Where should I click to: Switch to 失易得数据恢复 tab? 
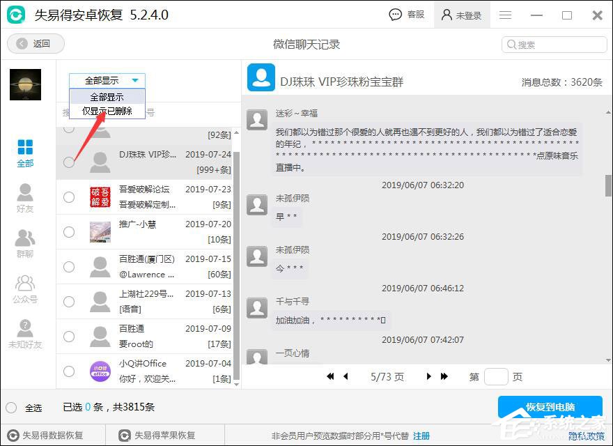47,434
